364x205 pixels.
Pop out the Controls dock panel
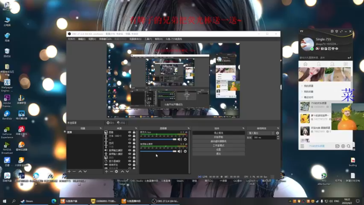[x=243, y=128]
